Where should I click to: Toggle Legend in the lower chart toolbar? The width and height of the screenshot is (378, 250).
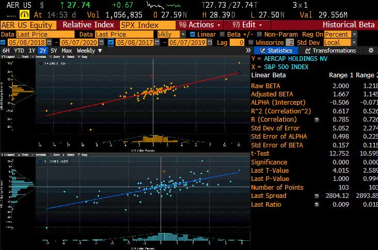tap(8, 155)
